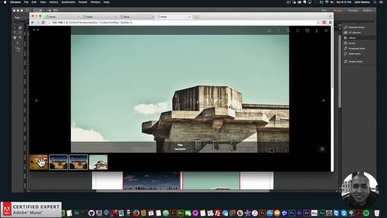Open the Window menu
Image resolution: width=387 pixels, height=218 pixels.
96,2
